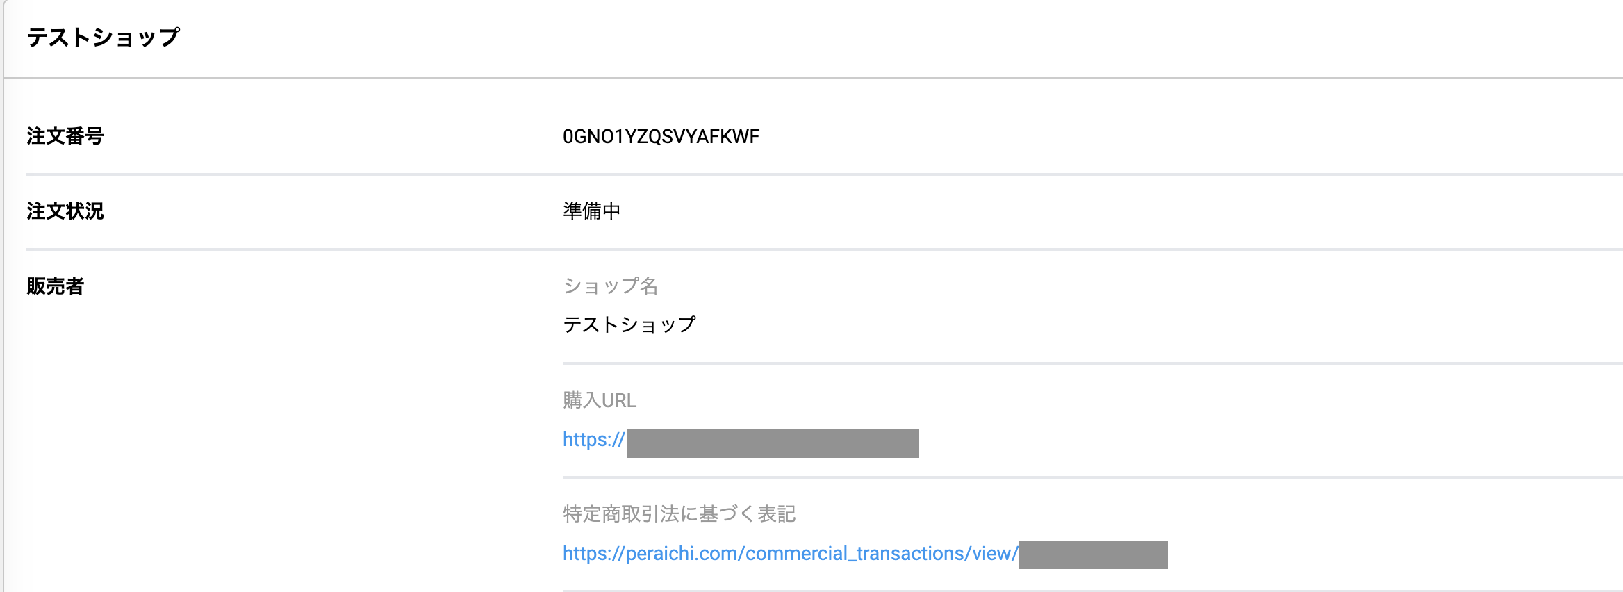Click divider between 注文番号 and 注文状況 rows
This screenshot has width=1623, height=592.
(824, 174)
